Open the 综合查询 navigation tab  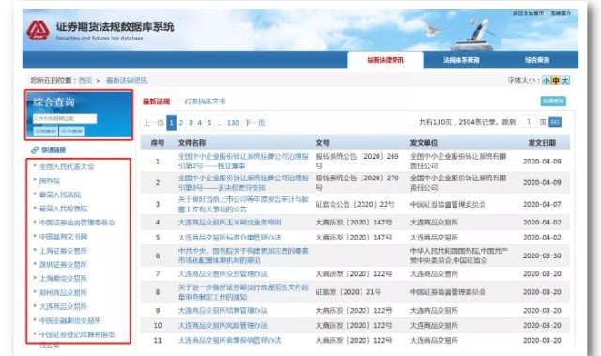click(x=537, y=60)
